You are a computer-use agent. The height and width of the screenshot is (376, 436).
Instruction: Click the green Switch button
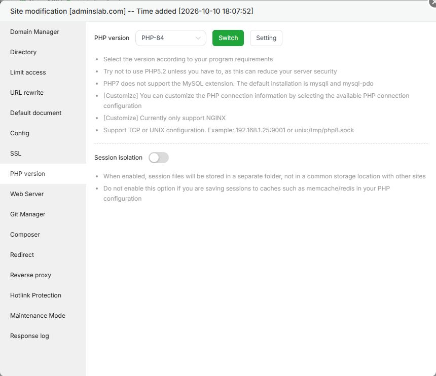(x=228, y=38)
